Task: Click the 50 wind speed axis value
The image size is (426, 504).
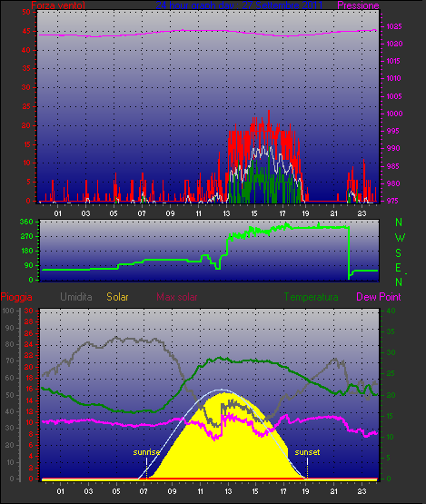Action: [26, 12]
